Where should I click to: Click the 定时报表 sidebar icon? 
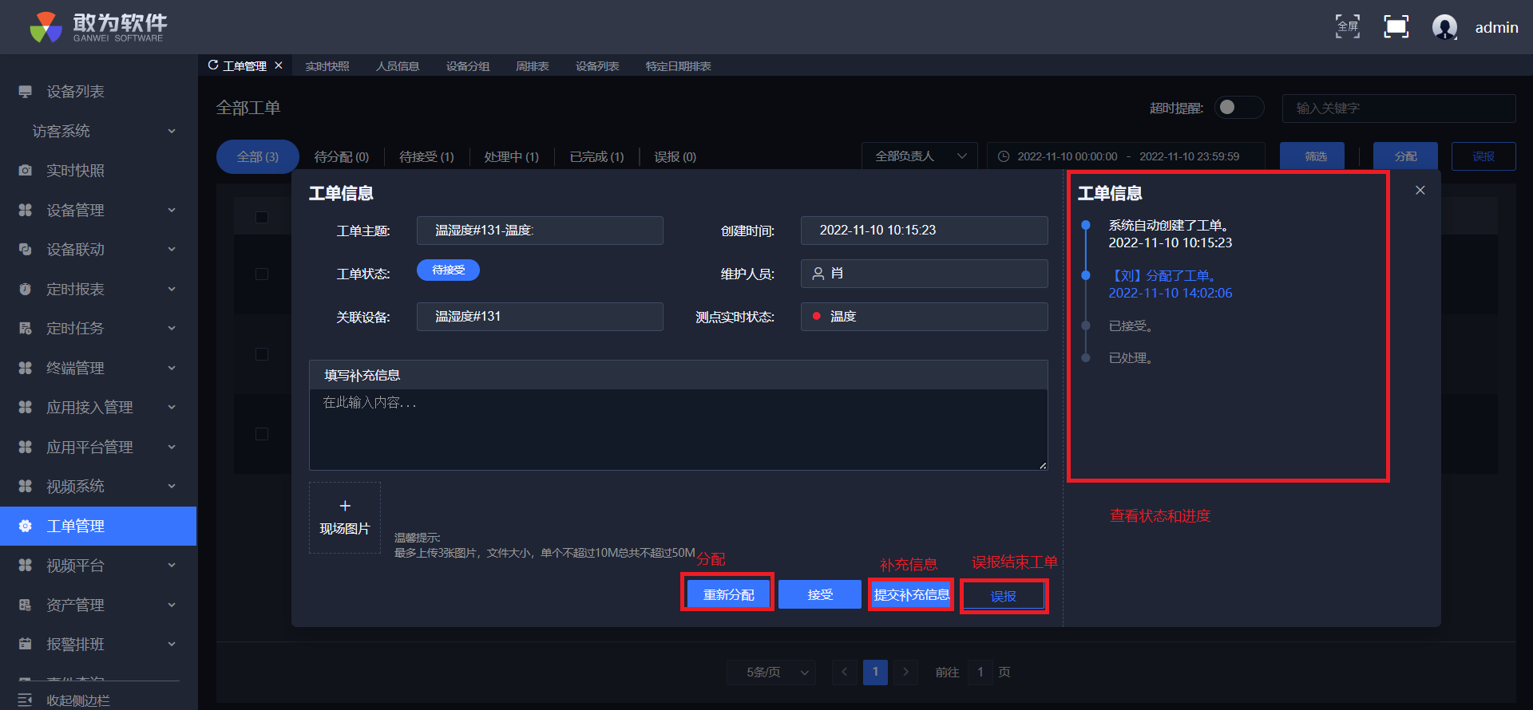click(x=26, y=289)
